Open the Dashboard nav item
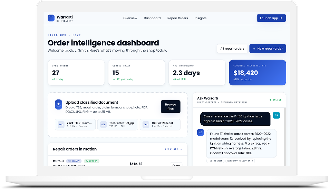The image size is (329, 189). point(152,18)
